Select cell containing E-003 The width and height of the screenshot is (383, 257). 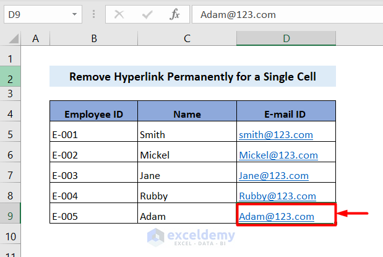(x=94, y=172)
